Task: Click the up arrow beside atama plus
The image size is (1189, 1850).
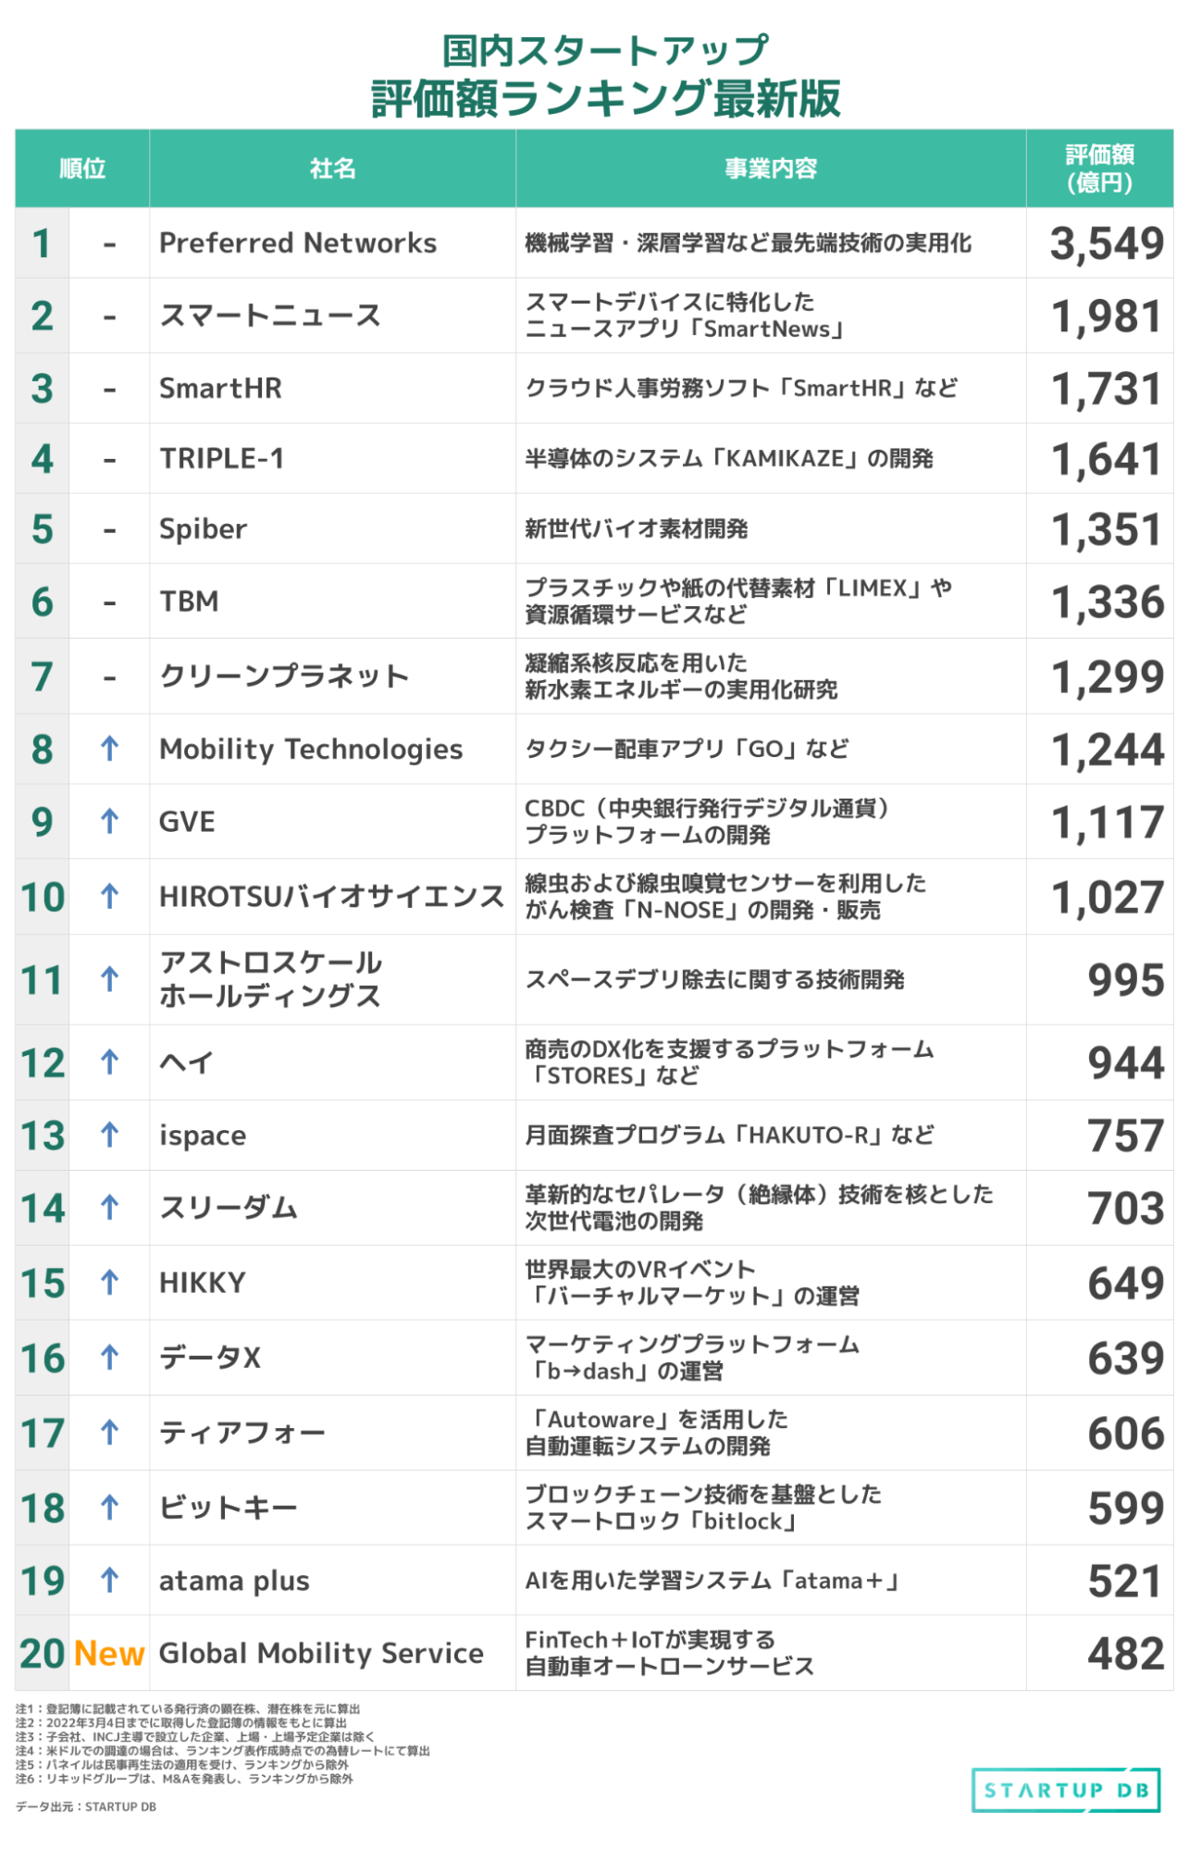Action: click(109, 1580)
